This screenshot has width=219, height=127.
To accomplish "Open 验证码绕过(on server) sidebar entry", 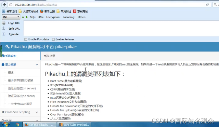I will coord(22,88).
